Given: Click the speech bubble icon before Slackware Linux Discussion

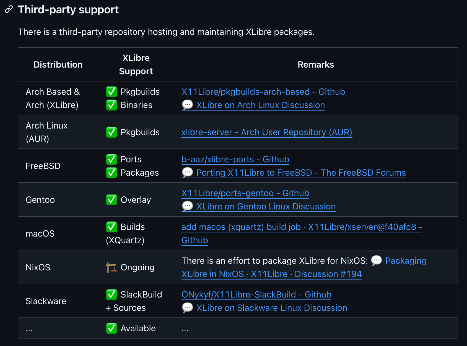Looking at the screenshot, I should [187, 308].
